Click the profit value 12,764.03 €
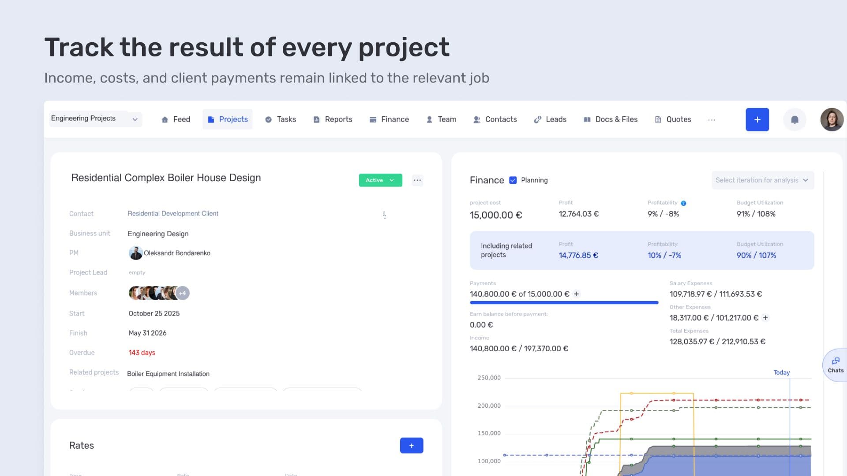This screenshot has width=847, height=476. 578,214
